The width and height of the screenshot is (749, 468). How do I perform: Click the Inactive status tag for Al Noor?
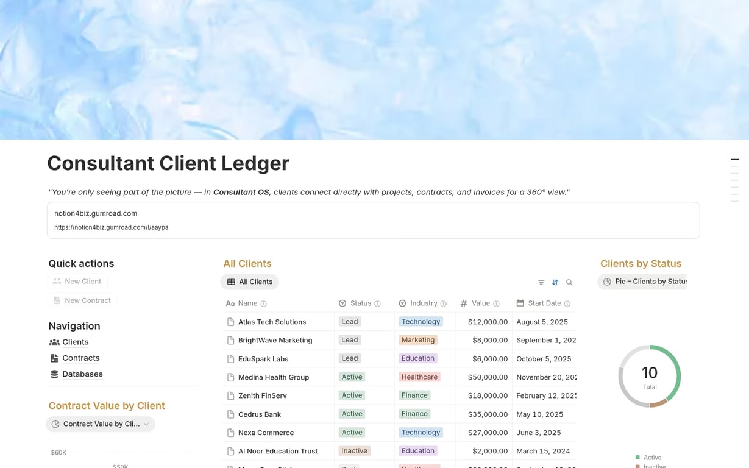tap(355, 451)
